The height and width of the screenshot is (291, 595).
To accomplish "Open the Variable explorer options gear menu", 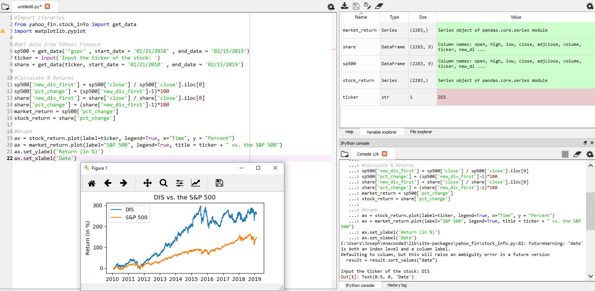I will click(590, 6).
